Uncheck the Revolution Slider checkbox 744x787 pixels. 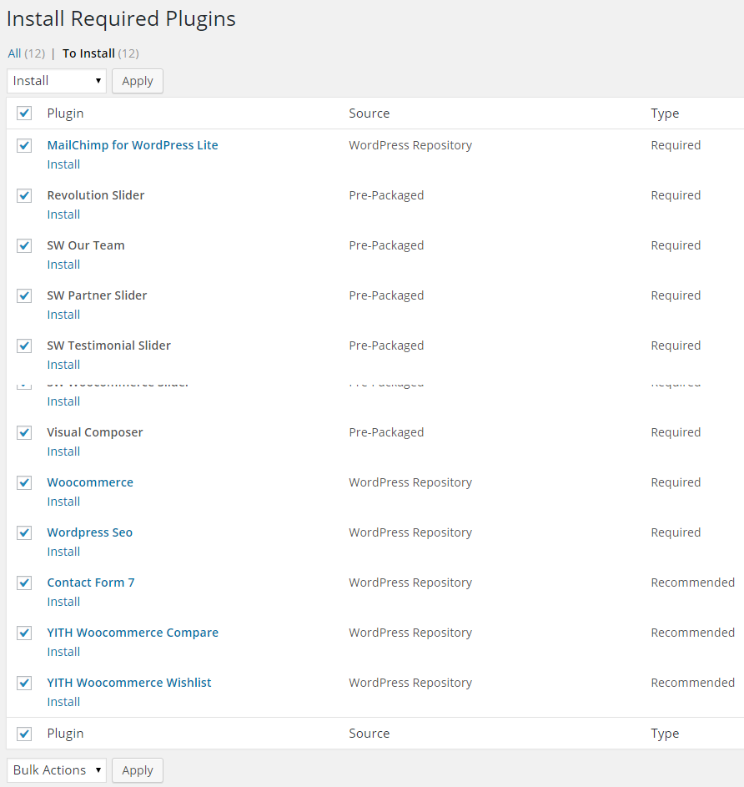coord(24,195)
